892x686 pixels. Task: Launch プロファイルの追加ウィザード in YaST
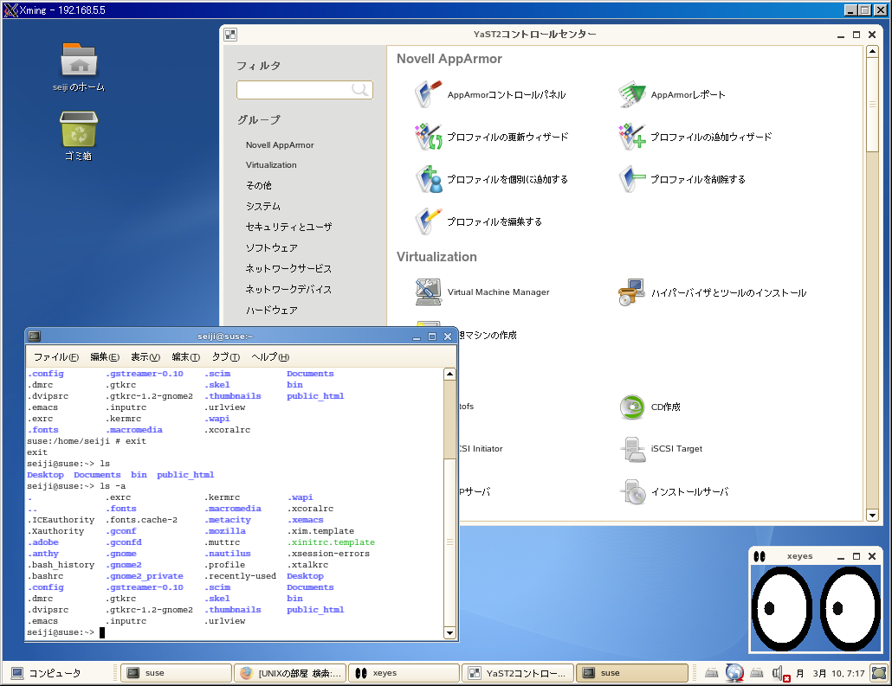point(695,137)
